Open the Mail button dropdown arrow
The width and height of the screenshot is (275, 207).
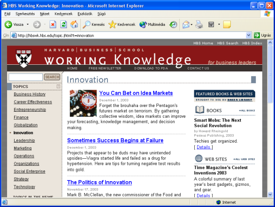tap(191, 24)
